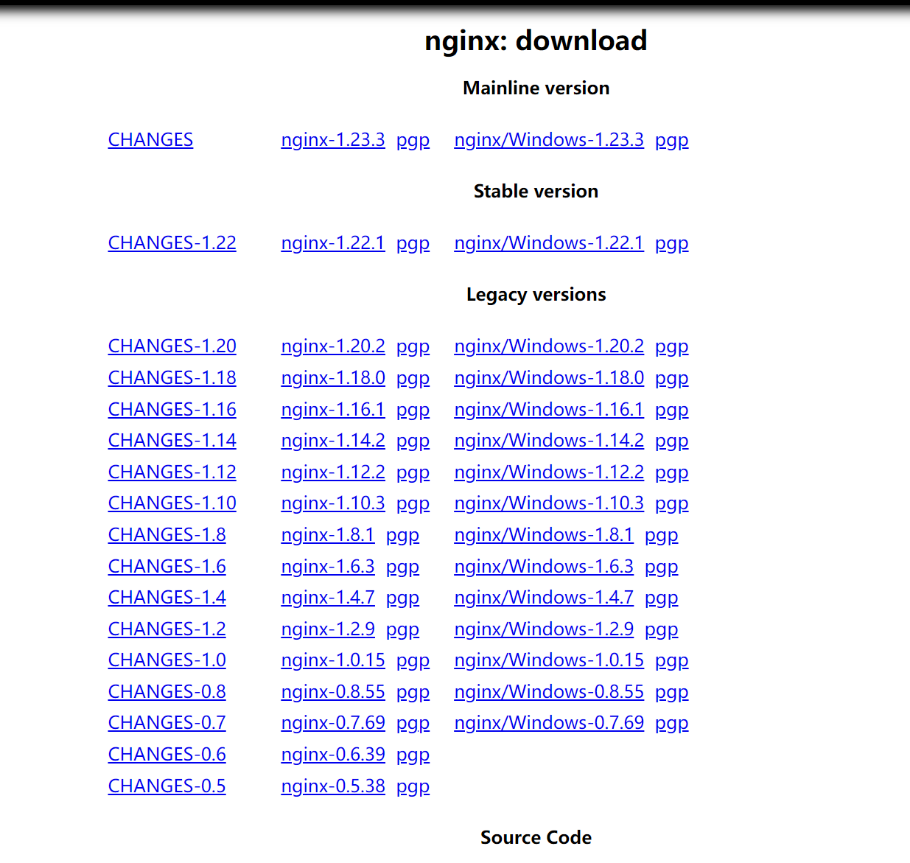910x863 pixels.
Task: Download nginx-1.18.0 source
Action: tap(333, 378)
